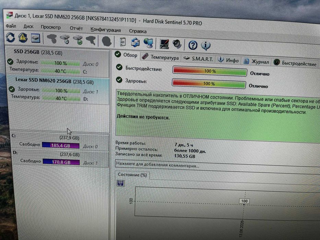Click the monitor with red pen toolbar icon
This screenshot has width=320, height=240.
(164, 44)
